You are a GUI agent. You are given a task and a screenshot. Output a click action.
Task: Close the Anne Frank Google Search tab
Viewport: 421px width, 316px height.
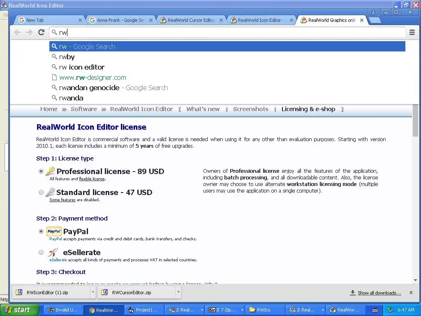[151, 20]
